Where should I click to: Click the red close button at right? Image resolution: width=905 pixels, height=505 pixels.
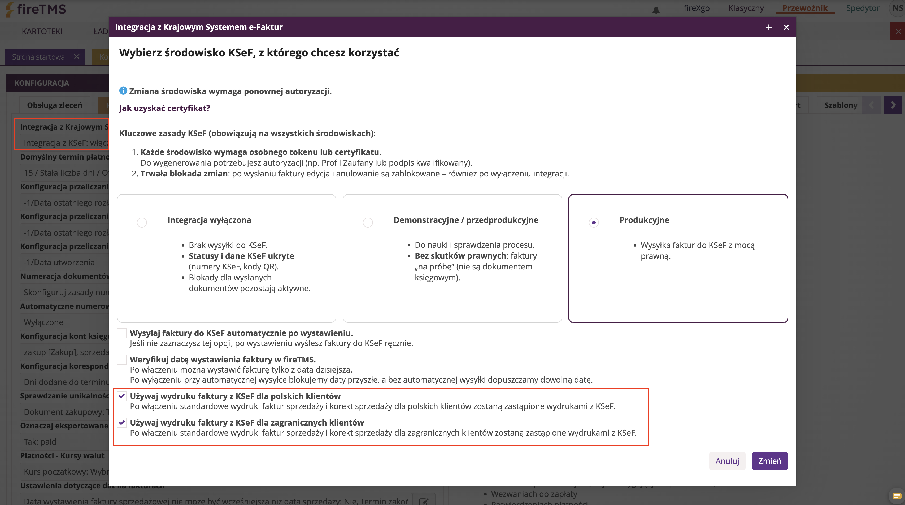tap(898, 31)
